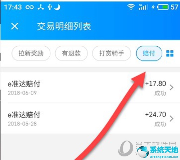The height and width of the screenshot is (160, 180).
Task: Tap the 17:43 clock in status bar
Action: pos(13,7)
